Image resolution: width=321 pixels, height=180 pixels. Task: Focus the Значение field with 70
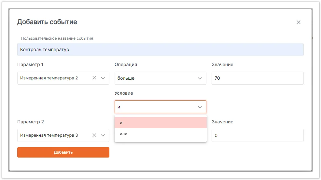coord(258,78)
